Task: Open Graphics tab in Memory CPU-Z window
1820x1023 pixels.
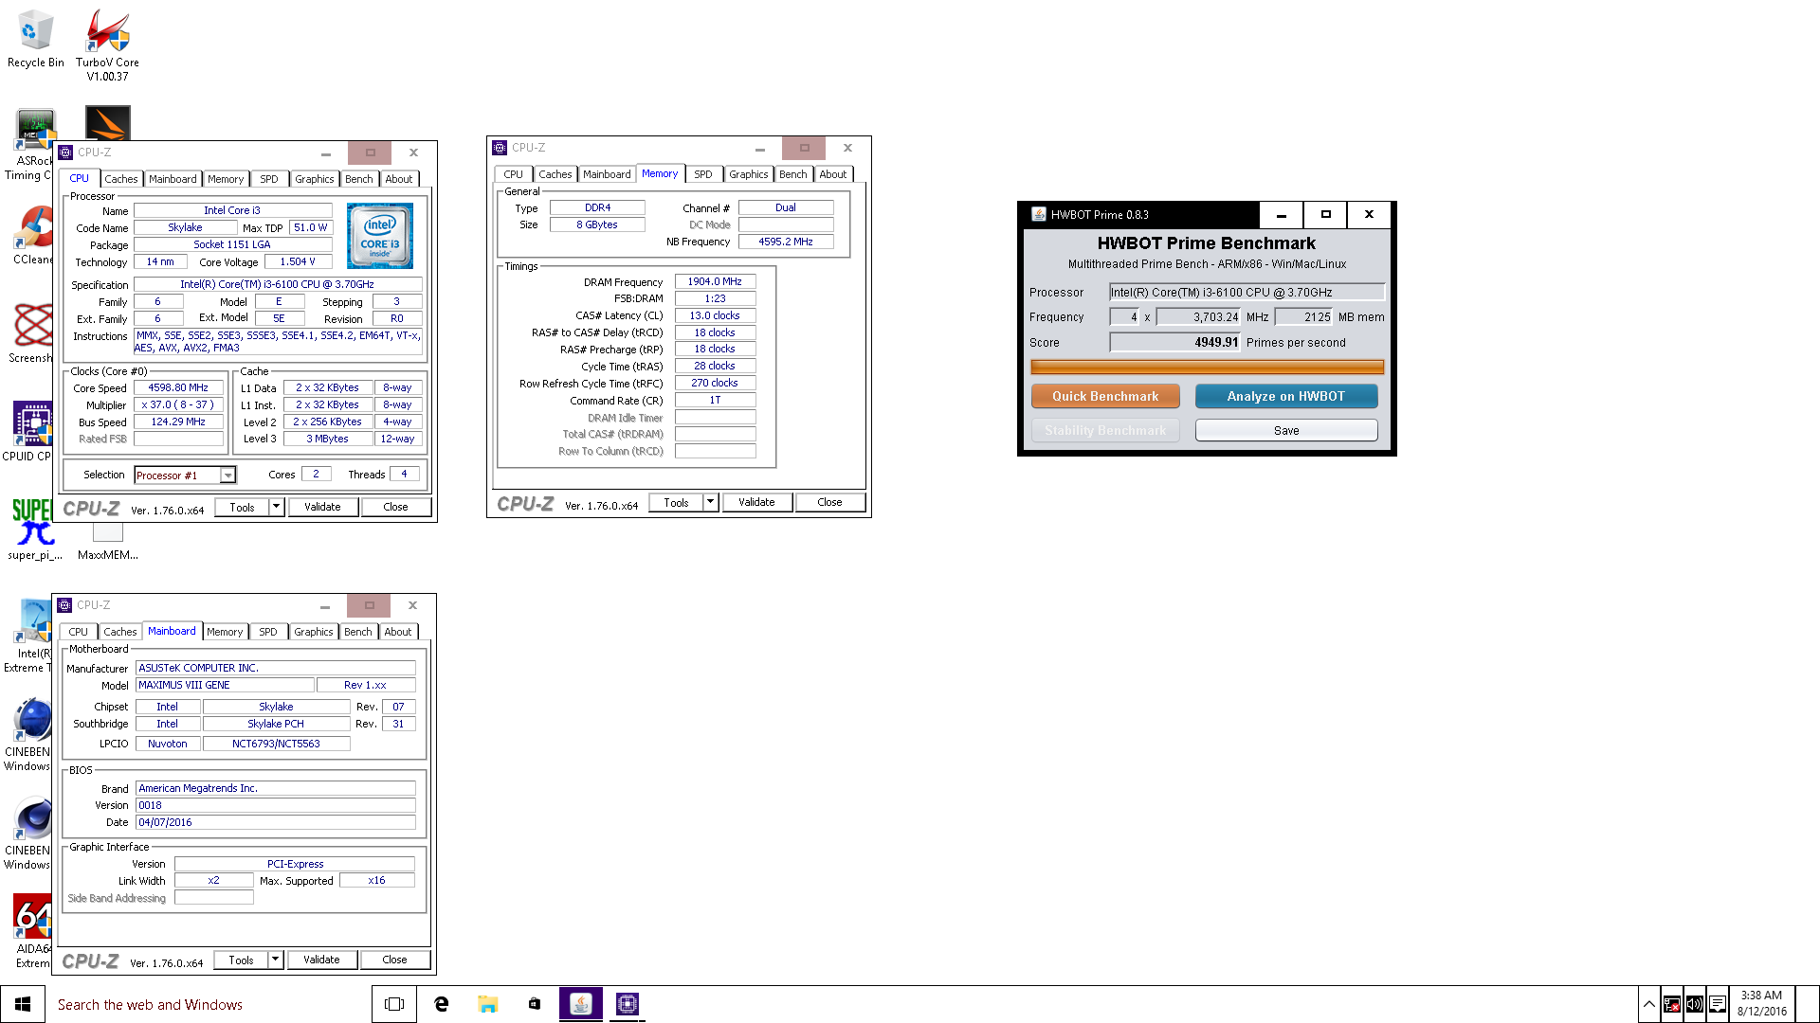Action: (x=749, y=174)
